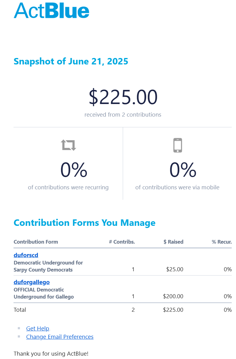The width and height of the screenshot is (236, 359).
Task: Click the 0% via mobile figure
Action: (183, 170)
